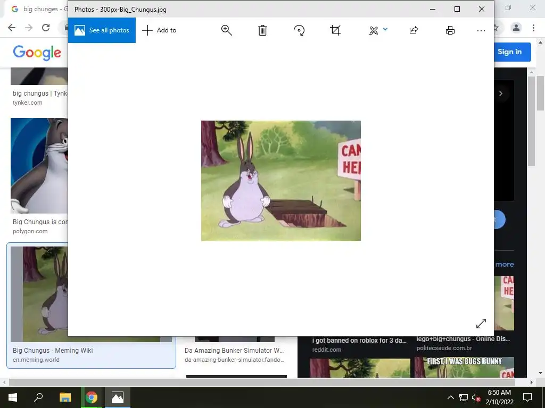545x408 pixels.
Task: Click the Big Chungus image in Photos
Action: 281,181
